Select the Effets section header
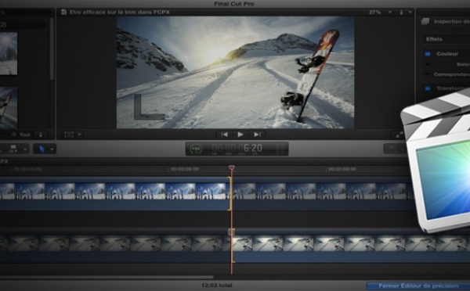 click(x=434, y=39)
